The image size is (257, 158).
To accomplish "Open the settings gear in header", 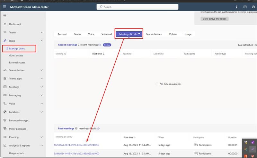I will coord(253,7).
